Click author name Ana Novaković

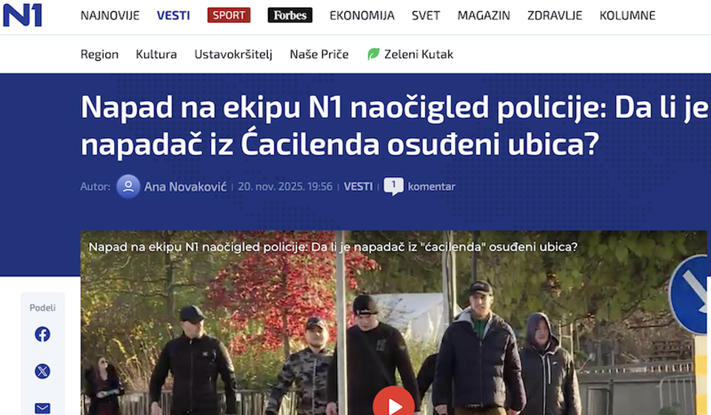point(185,187)
